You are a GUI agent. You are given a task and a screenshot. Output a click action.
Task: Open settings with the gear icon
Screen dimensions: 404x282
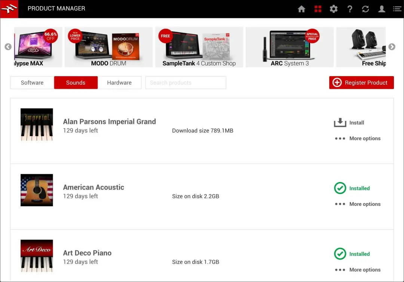(x=334, y=9)
